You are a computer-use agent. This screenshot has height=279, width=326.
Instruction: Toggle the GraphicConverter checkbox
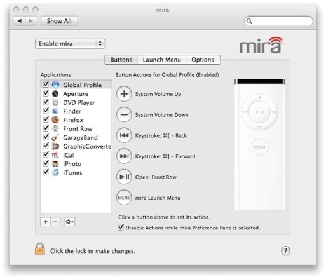(x=46, y=146)
